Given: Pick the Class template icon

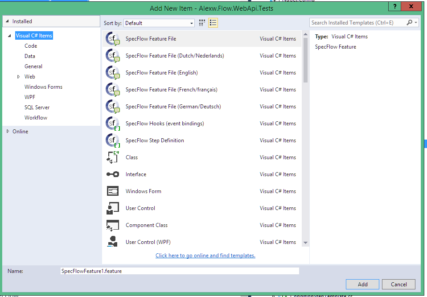Looking at the screenshot, I should (x=113, y=157).
